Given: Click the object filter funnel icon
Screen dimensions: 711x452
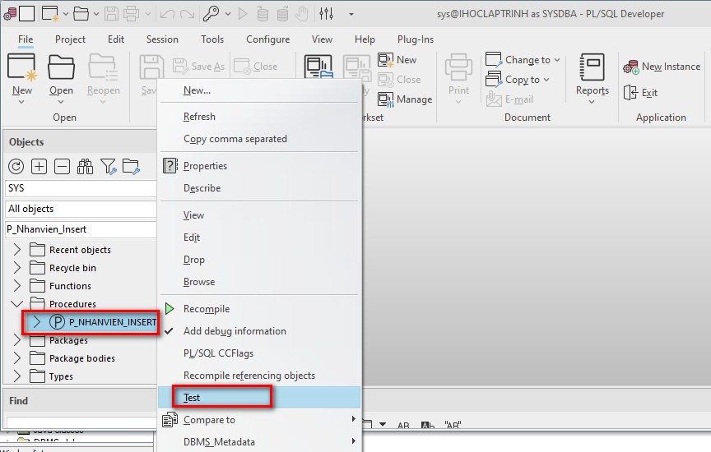Looking at the screenshot, I should tap(108, 167).
